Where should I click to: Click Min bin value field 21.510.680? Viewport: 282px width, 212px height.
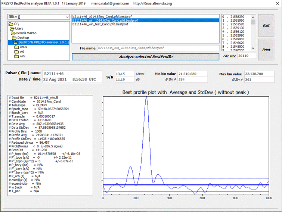[x=193, y=74]
